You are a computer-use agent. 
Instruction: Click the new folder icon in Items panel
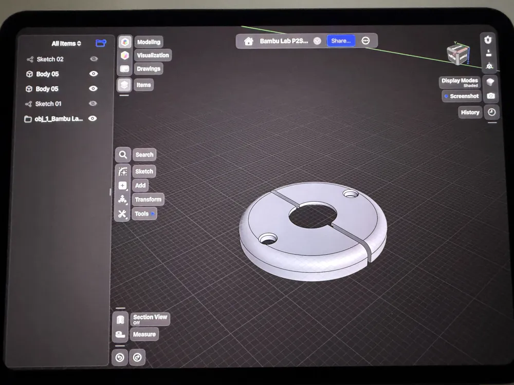click(x=101, y=43)
